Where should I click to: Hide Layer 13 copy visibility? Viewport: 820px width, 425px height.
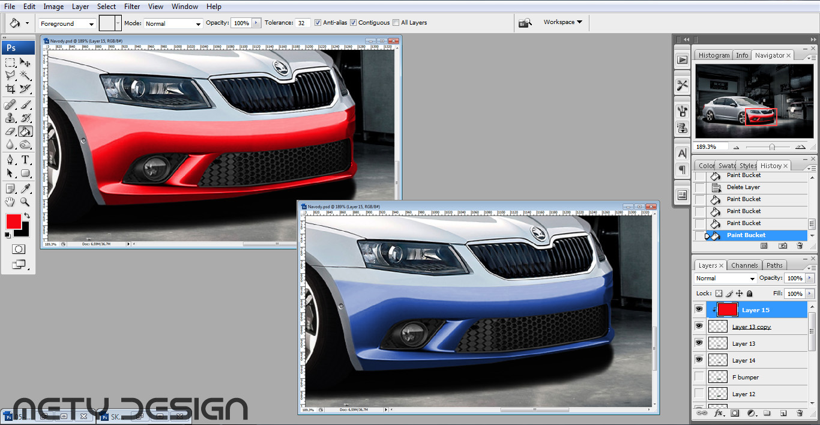[699, 326]
